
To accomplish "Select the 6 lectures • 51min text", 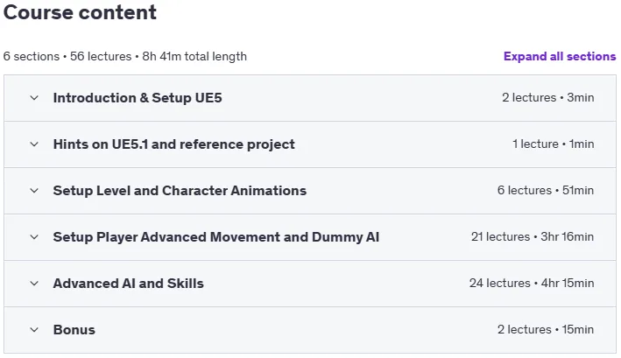I will (546, 190).
